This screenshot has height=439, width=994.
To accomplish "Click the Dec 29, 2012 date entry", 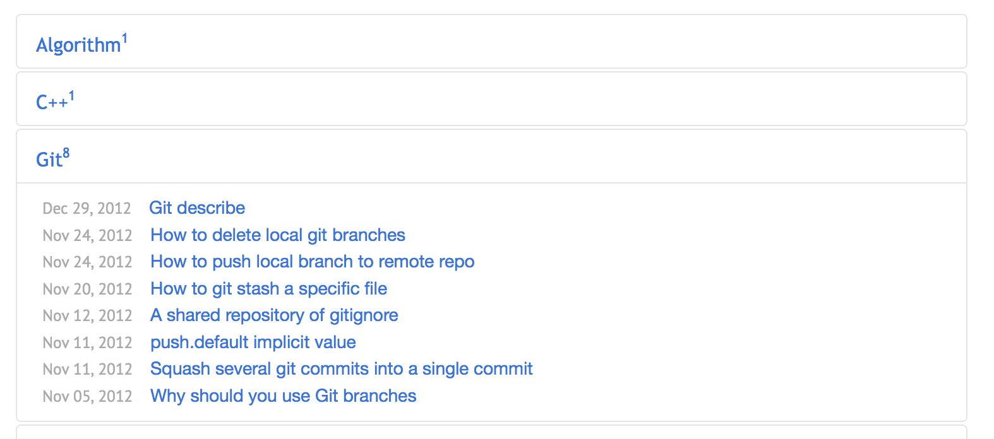I will click(87, 208).
